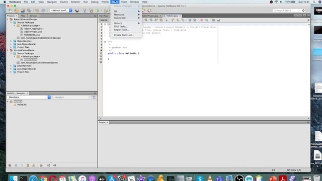Click the Search field in toolbar
Screen dimensions: 322x181
click(289, 11)
